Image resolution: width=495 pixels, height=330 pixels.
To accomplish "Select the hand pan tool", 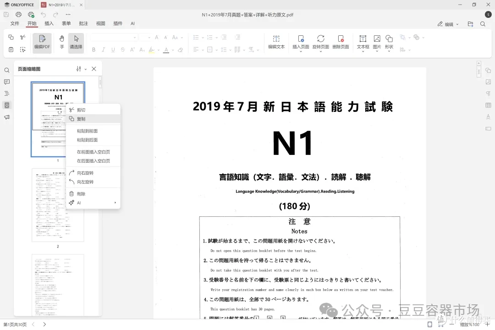I will tap(62, 42).
